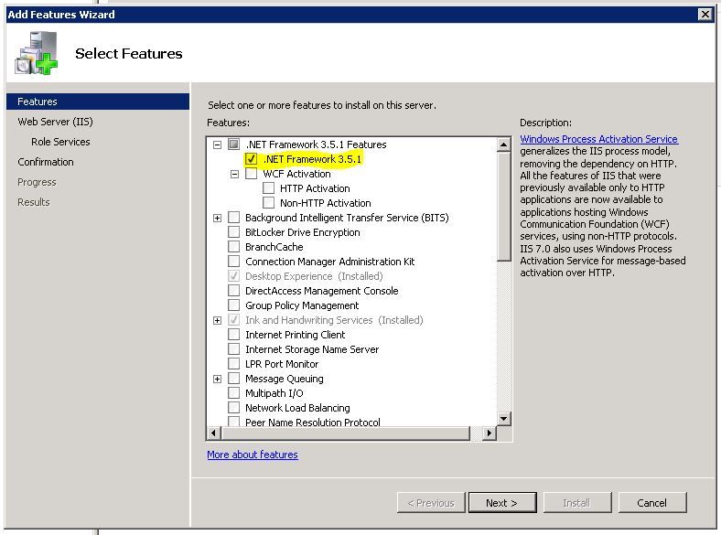Select the BranchCache label text

274,247
